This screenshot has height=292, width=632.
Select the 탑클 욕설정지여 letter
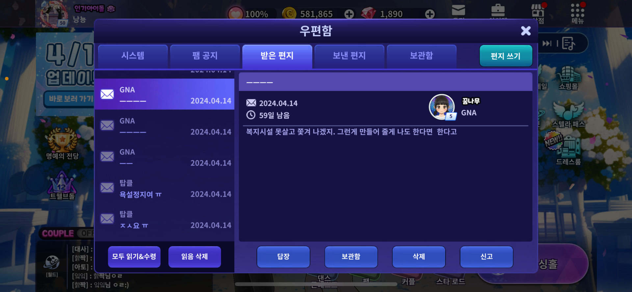pyautogui.click(x=165, y=189)
